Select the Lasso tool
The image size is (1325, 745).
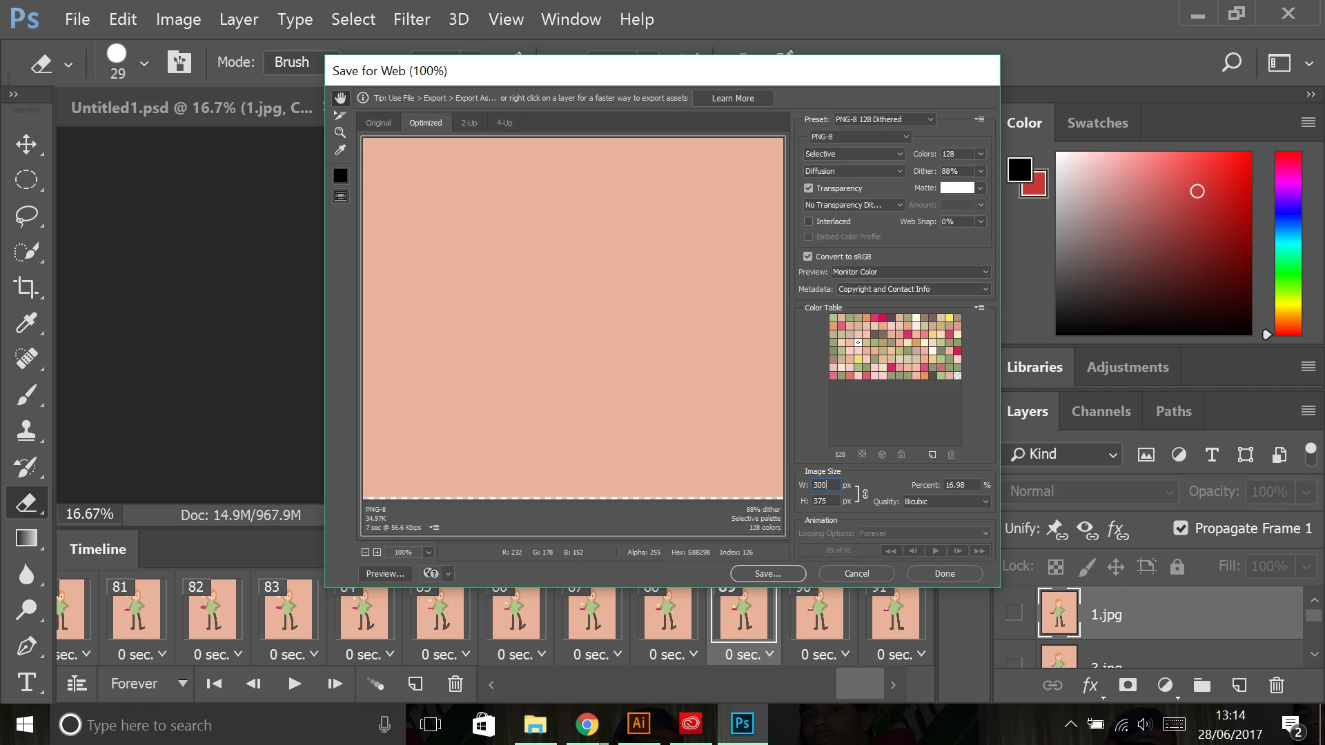(26, 216)
